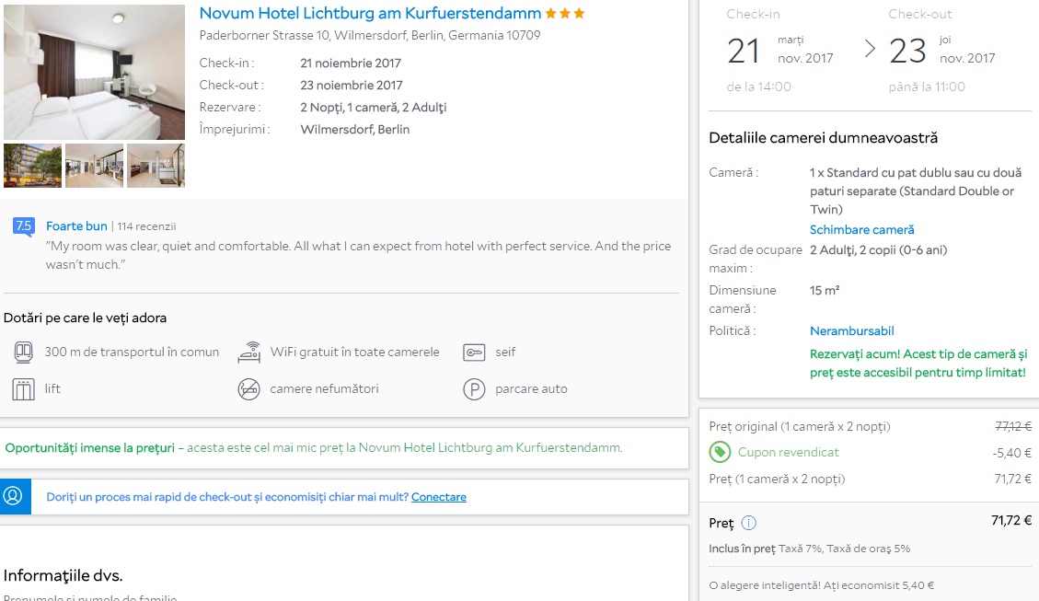Viewport: 1039px width, 601px height.
Task: Click the non-smoking rooms icon
Action: click(248, 389)
